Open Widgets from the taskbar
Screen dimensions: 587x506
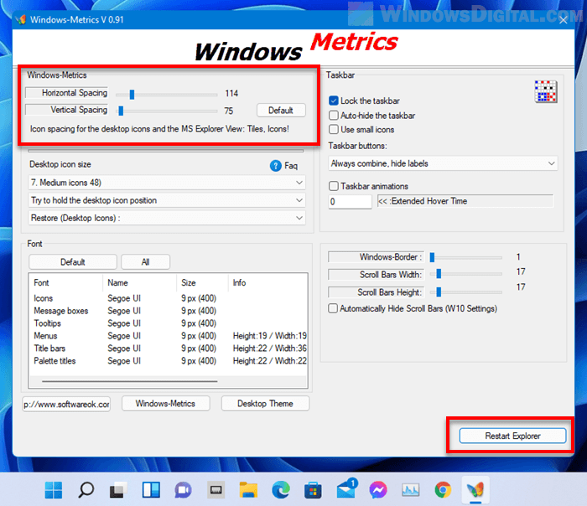click(x=151, y=489)
